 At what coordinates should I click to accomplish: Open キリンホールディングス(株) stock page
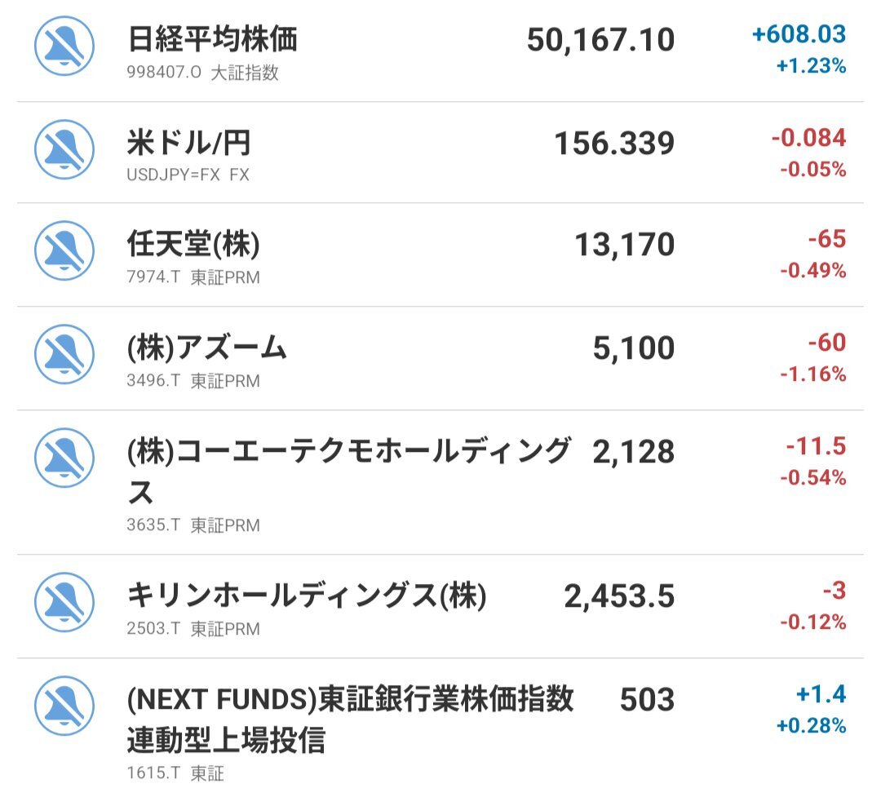pyautogui.click(x=307, y=596)
